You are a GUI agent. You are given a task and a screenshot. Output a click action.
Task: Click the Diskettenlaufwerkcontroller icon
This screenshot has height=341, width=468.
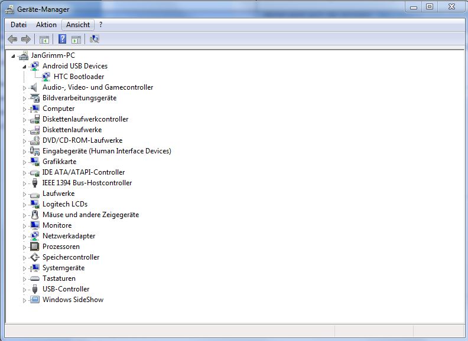coord(35,119)
